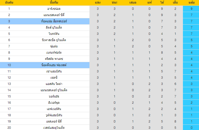Select the อาร์เซน่อล team name
This screenshot has width=199, height=130.
(x=54, y=9)
